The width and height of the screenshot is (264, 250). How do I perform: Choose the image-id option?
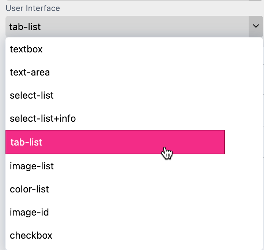tap(30, 212)
